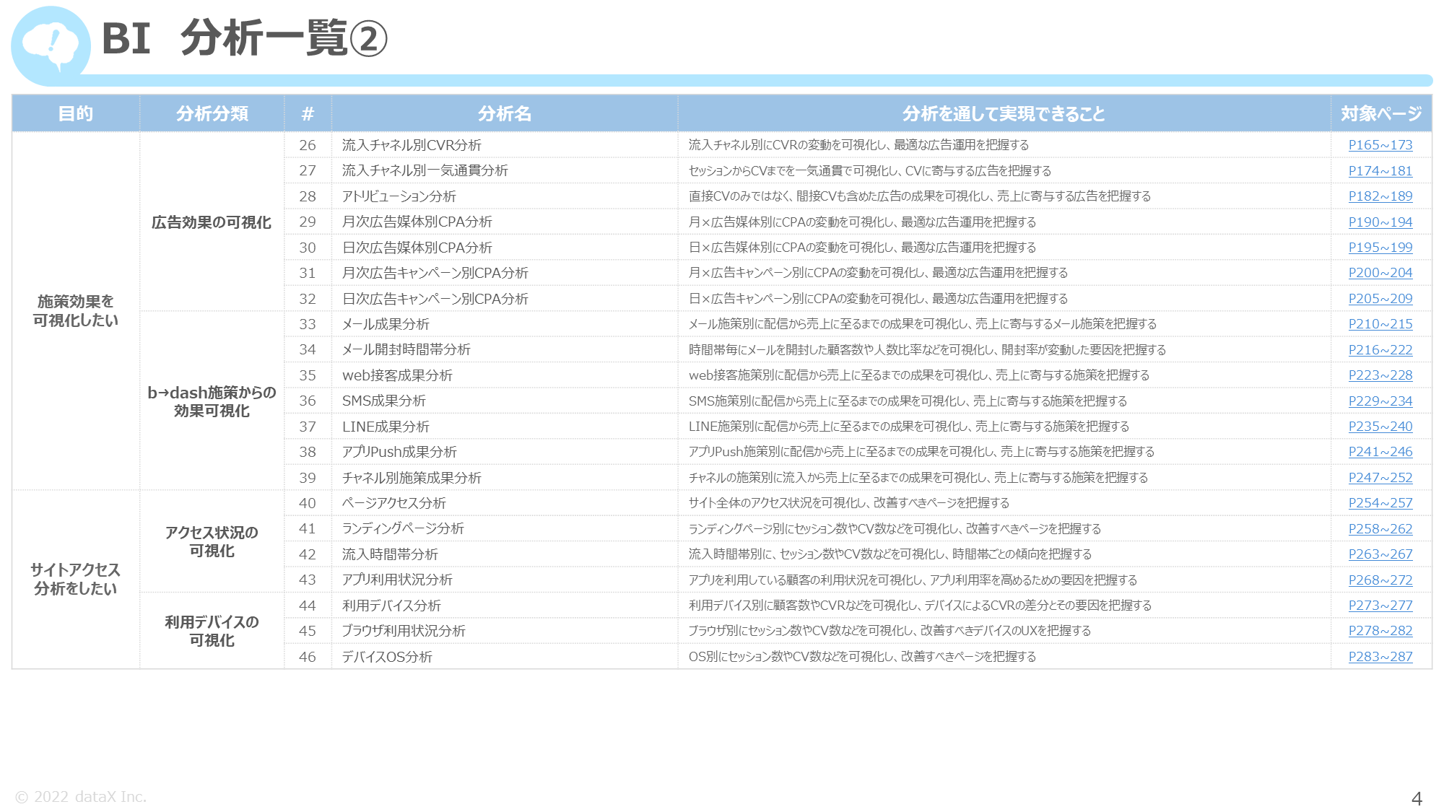Open page link P216~222

tap(1380, 350)
